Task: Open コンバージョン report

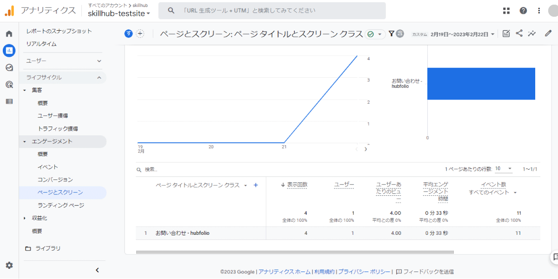Action: coord(55,179)
